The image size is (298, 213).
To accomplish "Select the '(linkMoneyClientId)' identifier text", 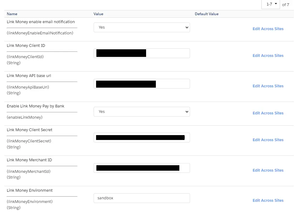I will click(25, 57).
